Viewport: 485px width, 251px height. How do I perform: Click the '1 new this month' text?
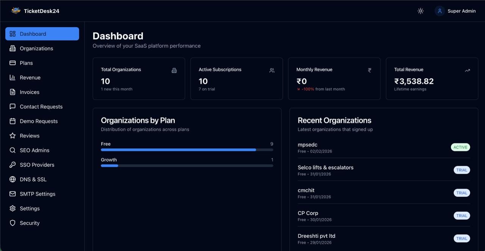(x=117, y=89)
